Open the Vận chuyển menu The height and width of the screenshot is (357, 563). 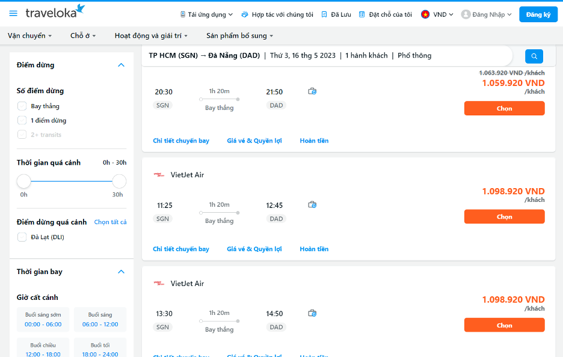coord(29,36)
